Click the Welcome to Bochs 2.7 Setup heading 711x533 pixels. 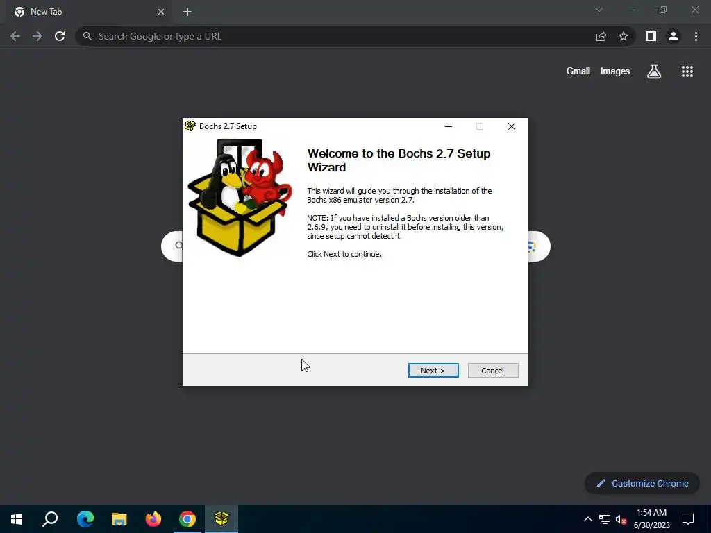pyautogui.click(x=399, y=160)
